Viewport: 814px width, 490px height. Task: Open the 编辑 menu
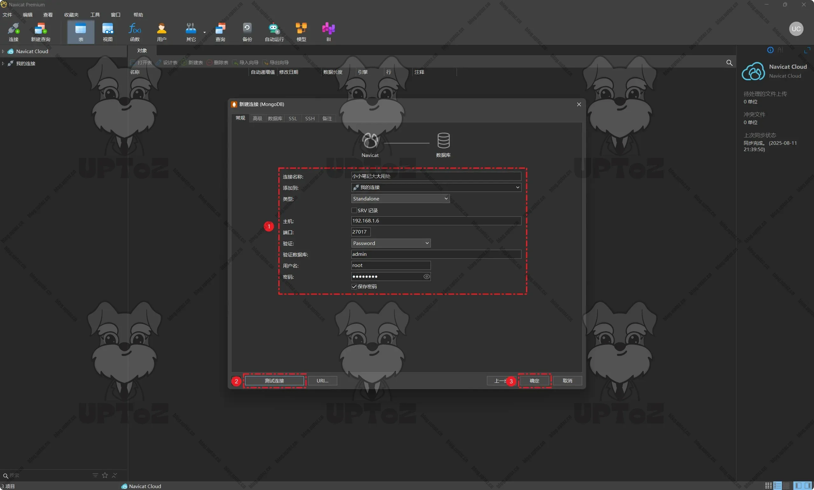coord(28,15)
